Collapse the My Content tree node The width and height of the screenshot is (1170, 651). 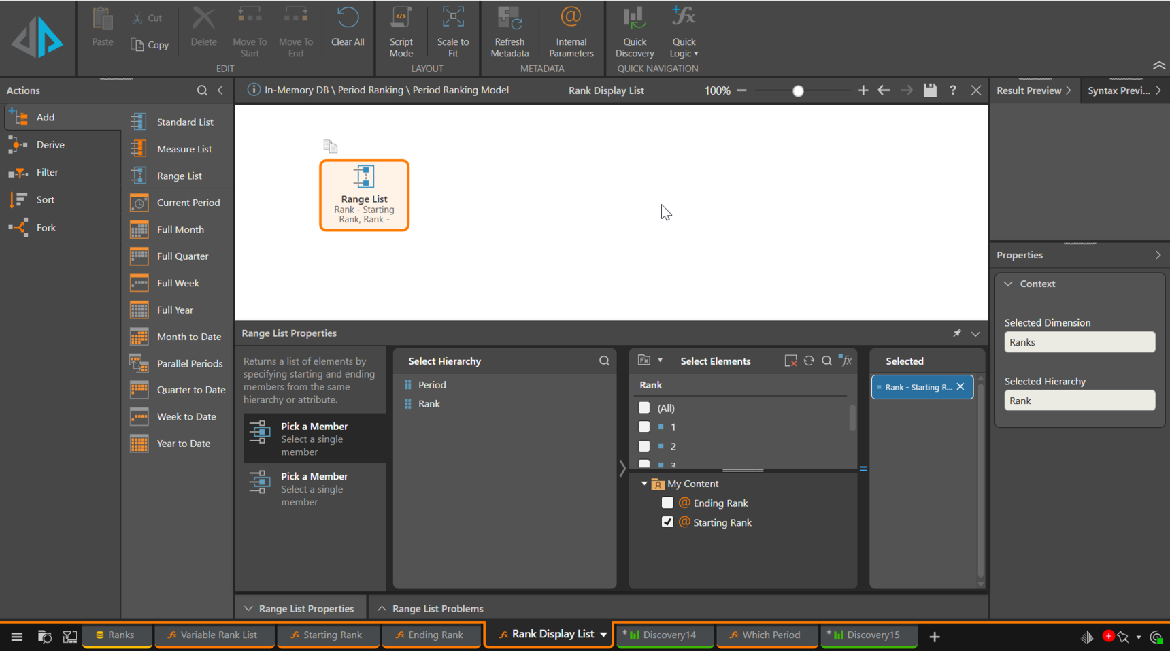644,484
